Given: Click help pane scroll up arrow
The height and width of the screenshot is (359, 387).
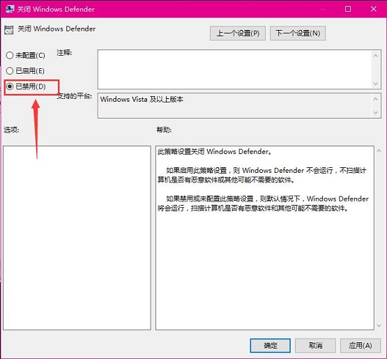Looking at the screenshot, I should (379, 151).
